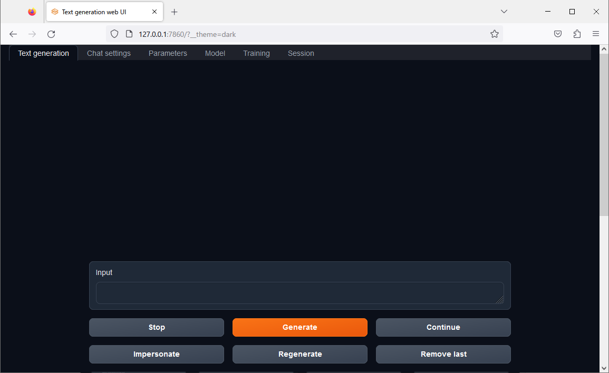
Task: Click the Stop button
Action: coord(157,327)
